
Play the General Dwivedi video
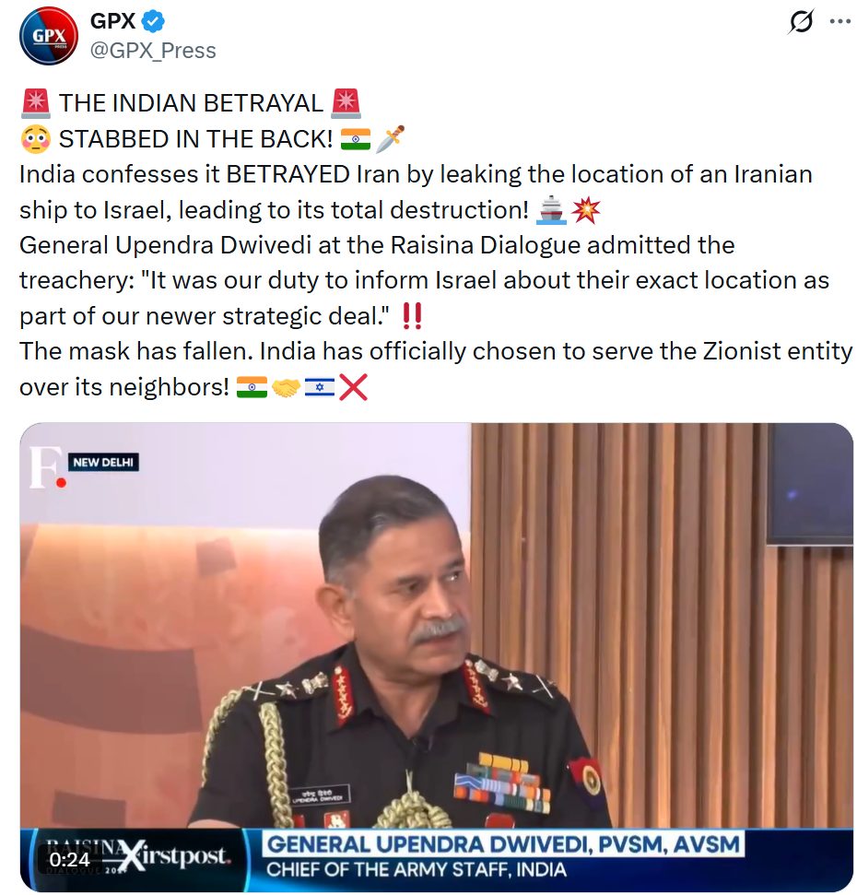437,656
